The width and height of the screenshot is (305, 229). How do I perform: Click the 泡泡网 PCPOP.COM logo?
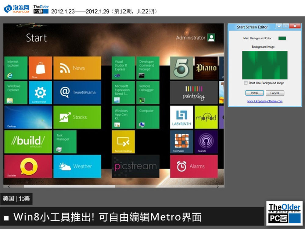click(17, 9)
